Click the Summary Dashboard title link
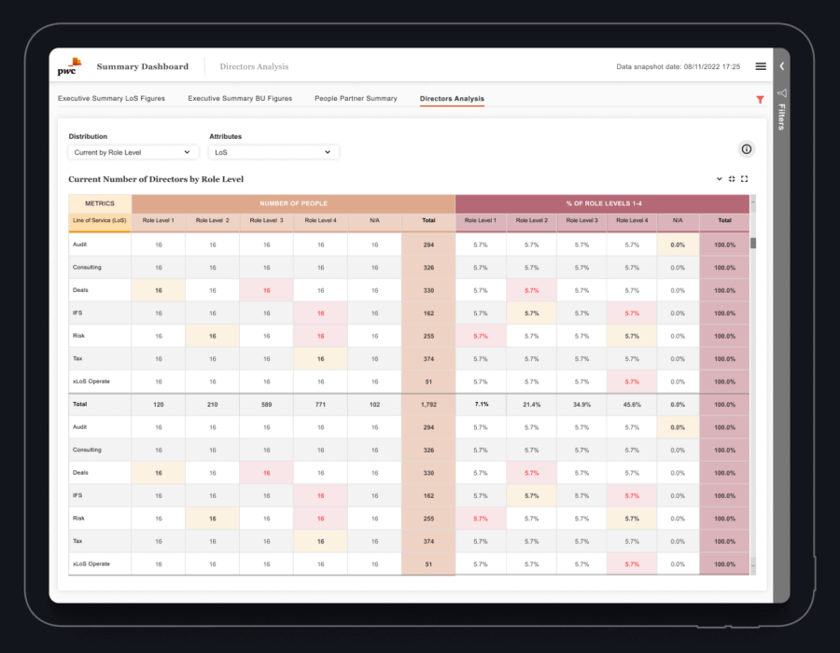The image size is (840, 653). pos(142,66)
